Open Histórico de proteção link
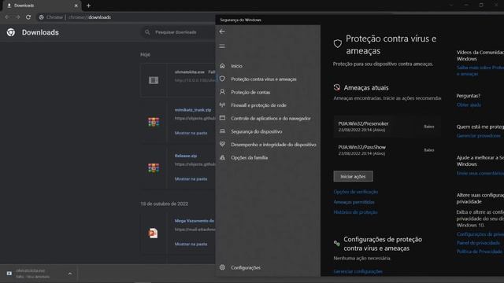 click(x=355, y=212)
